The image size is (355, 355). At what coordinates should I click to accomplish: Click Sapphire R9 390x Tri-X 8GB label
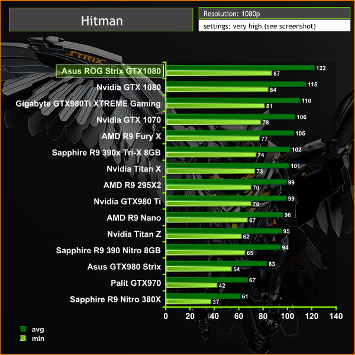(106, 153)
